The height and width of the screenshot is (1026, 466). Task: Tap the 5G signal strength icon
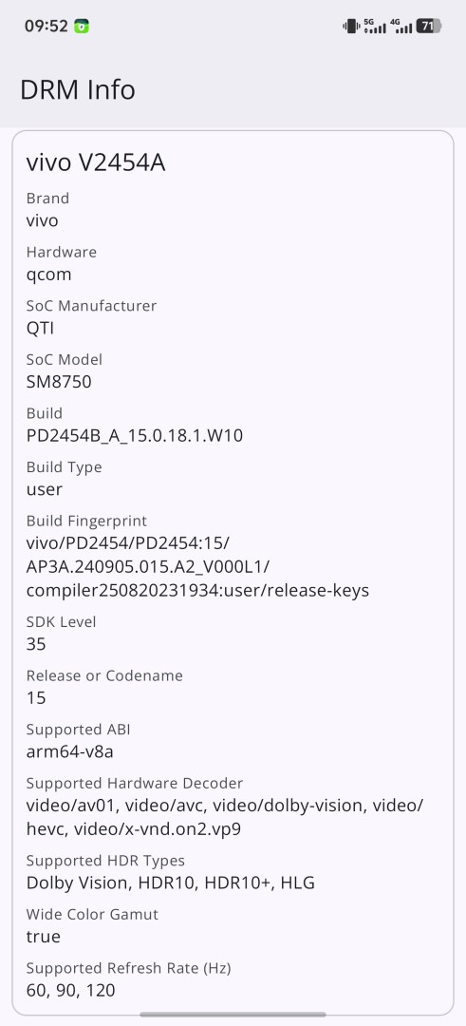375,27
